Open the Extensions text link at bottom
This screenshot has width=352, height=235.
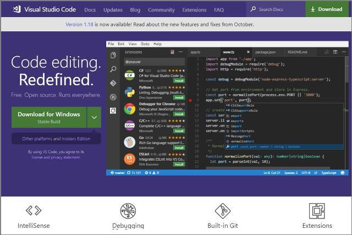coord(317,226)
